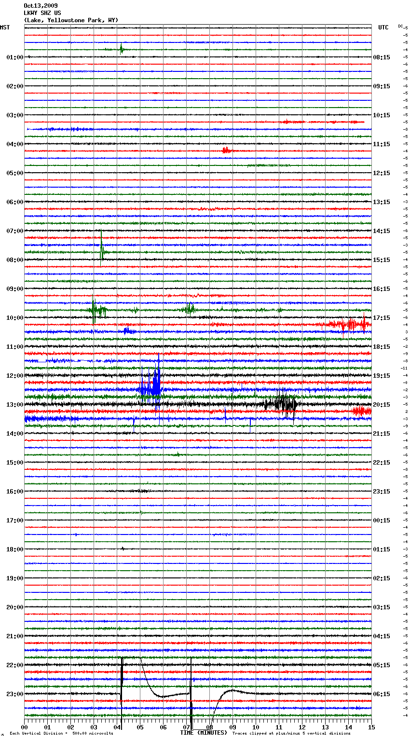Click the 01:00 MST time label
The width and height of the screenshot is (410, 740).
pos(14,57)
